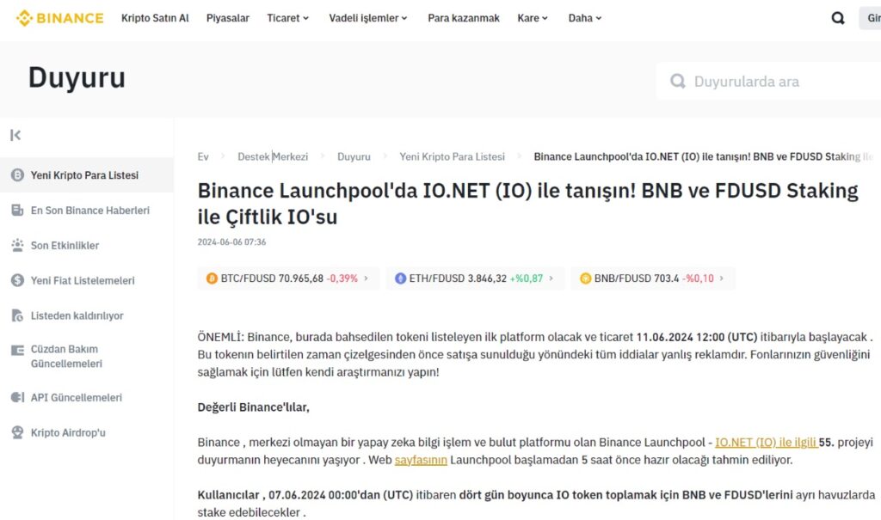881x520 pixels.
Task: Click the BTC coin icon in the price ticker
Action: click(x=212, y=278)
